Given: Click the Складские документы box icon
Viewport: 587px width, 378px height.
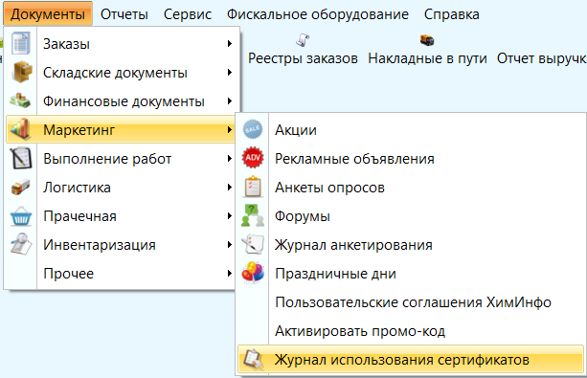Looking at the screenshot, I should (x=21, y=72).
